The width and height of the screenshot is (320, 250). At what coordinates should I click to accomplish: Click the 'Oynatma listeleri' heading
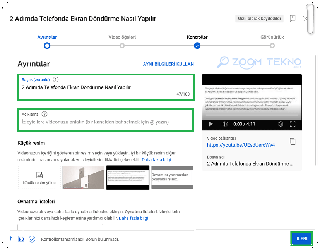[x=36, y=201]
